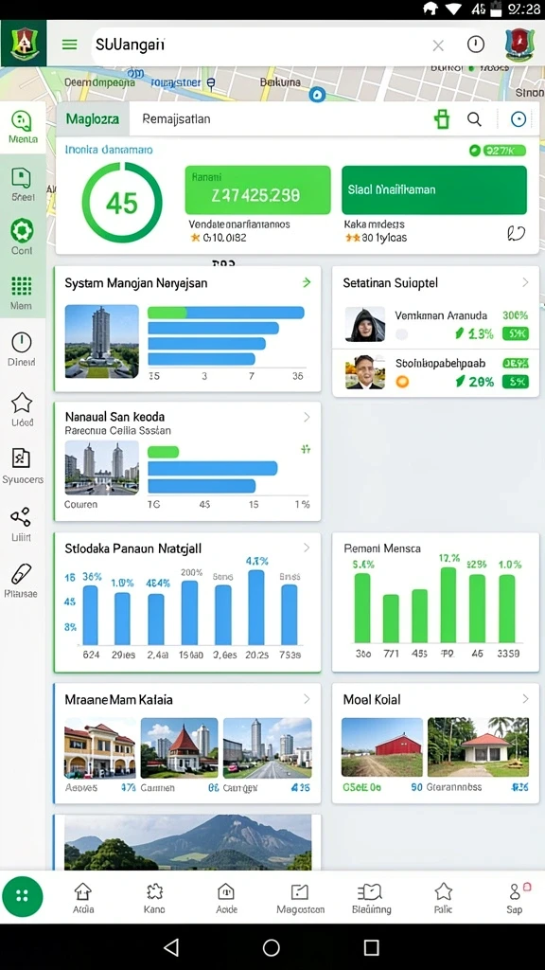Toggle the orange circle indicator in second person row
545x970 pixels.
click(x=402, y=382)
